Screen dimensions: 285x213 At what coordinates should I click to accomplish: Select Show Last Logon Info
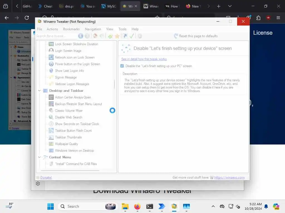(x=69, y=71)
